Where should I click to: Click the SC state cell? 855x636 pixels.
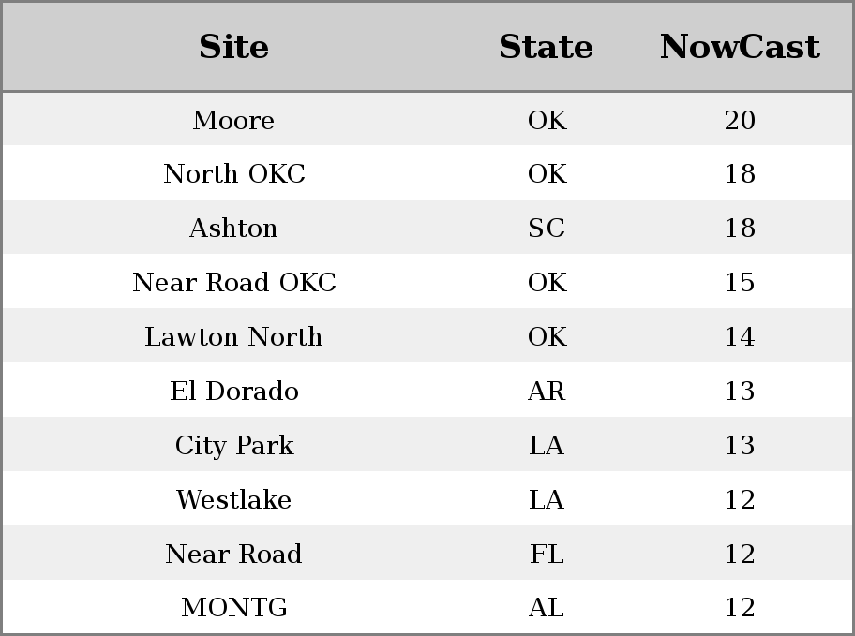coord(547,229)
